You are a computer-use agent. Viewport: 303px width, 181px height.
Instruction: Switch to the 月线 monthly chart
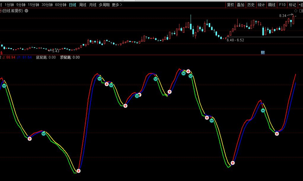(x=93, y=5)
